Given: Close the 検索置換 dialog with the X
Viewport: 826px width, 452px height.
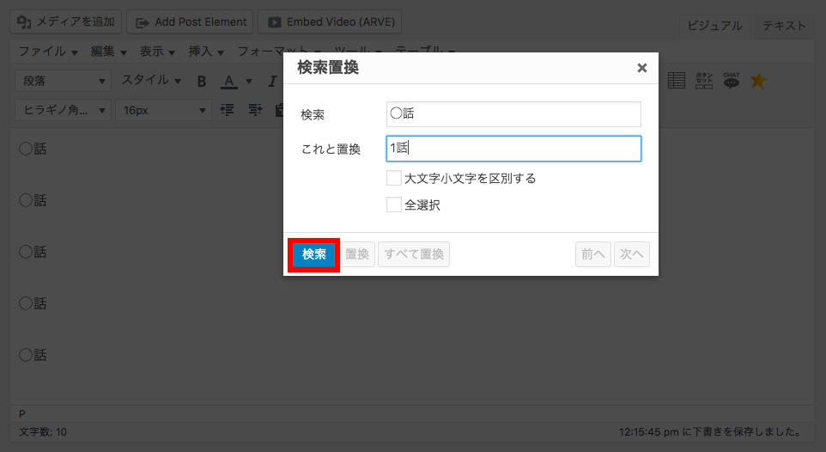Looking at the screenshot, I should 641,68.
